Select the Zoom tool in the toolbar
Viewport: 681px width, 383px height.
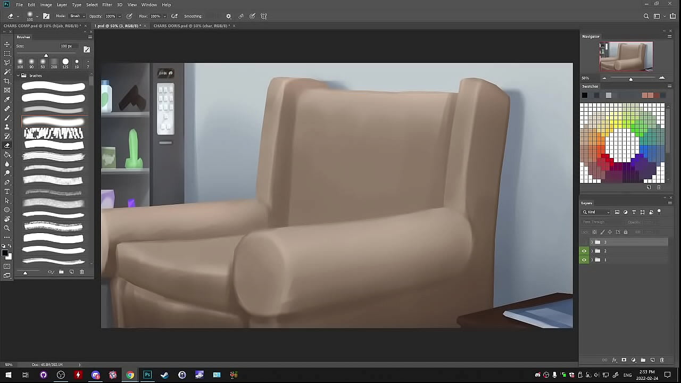(x=7, y=228)
